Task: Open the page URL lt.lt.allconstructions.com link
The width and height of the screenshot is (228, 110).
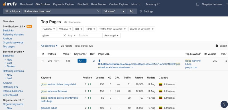Action: [x=139, y=66]
